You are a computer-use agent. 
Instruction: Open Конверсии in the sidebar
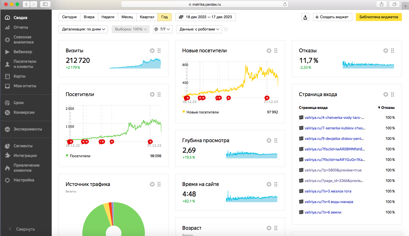24,112
